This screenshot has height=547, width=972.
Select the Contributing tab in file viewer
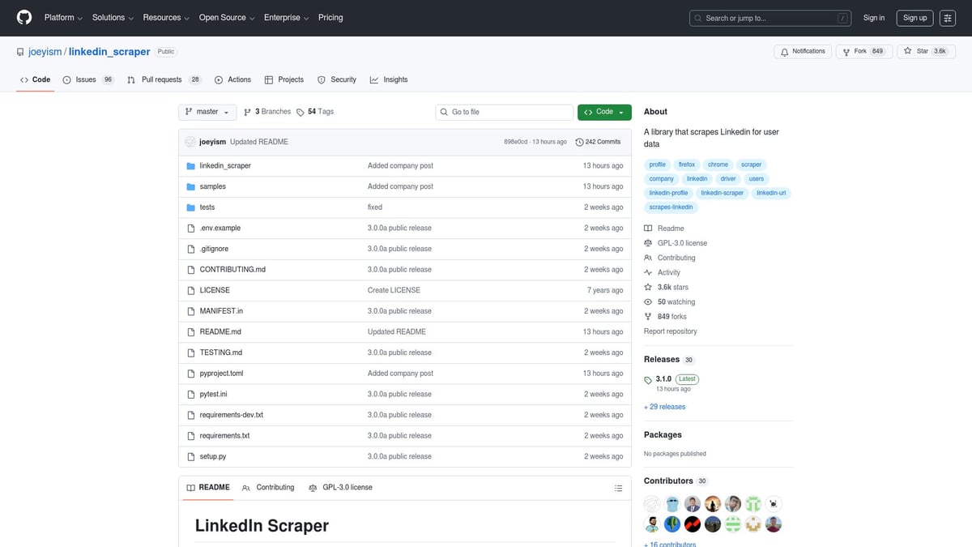[x=268, y=488]
